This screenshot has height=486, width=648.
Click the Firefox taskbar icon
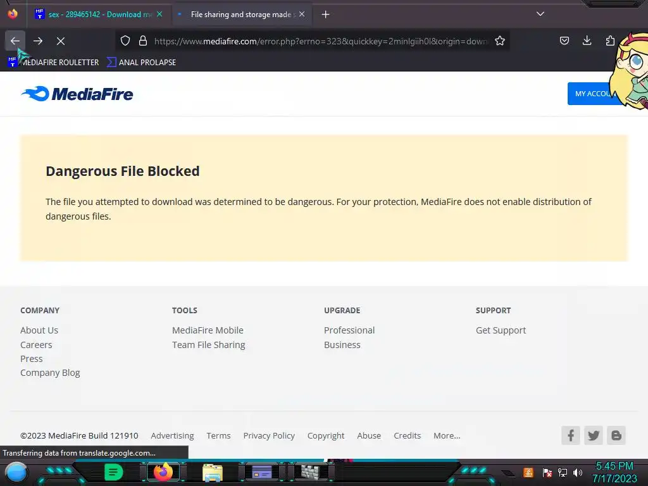click(x=163, y=472)
